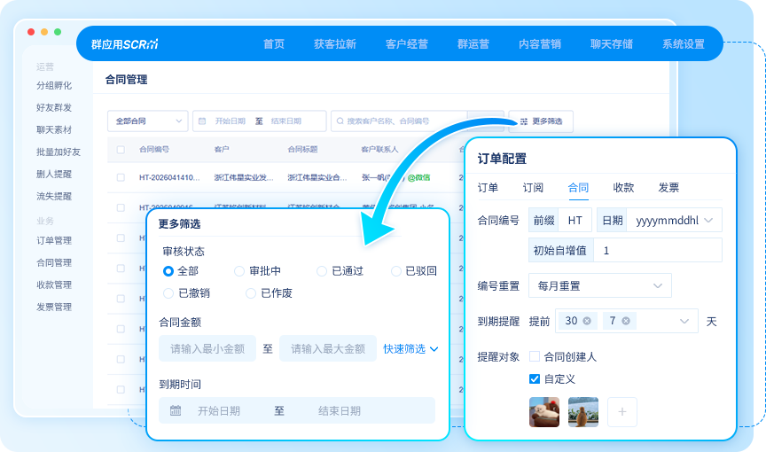The width and height of the screenshot is (766, 452).
Task: Open the 全部合同 dropdown
Action: [147, 121]
